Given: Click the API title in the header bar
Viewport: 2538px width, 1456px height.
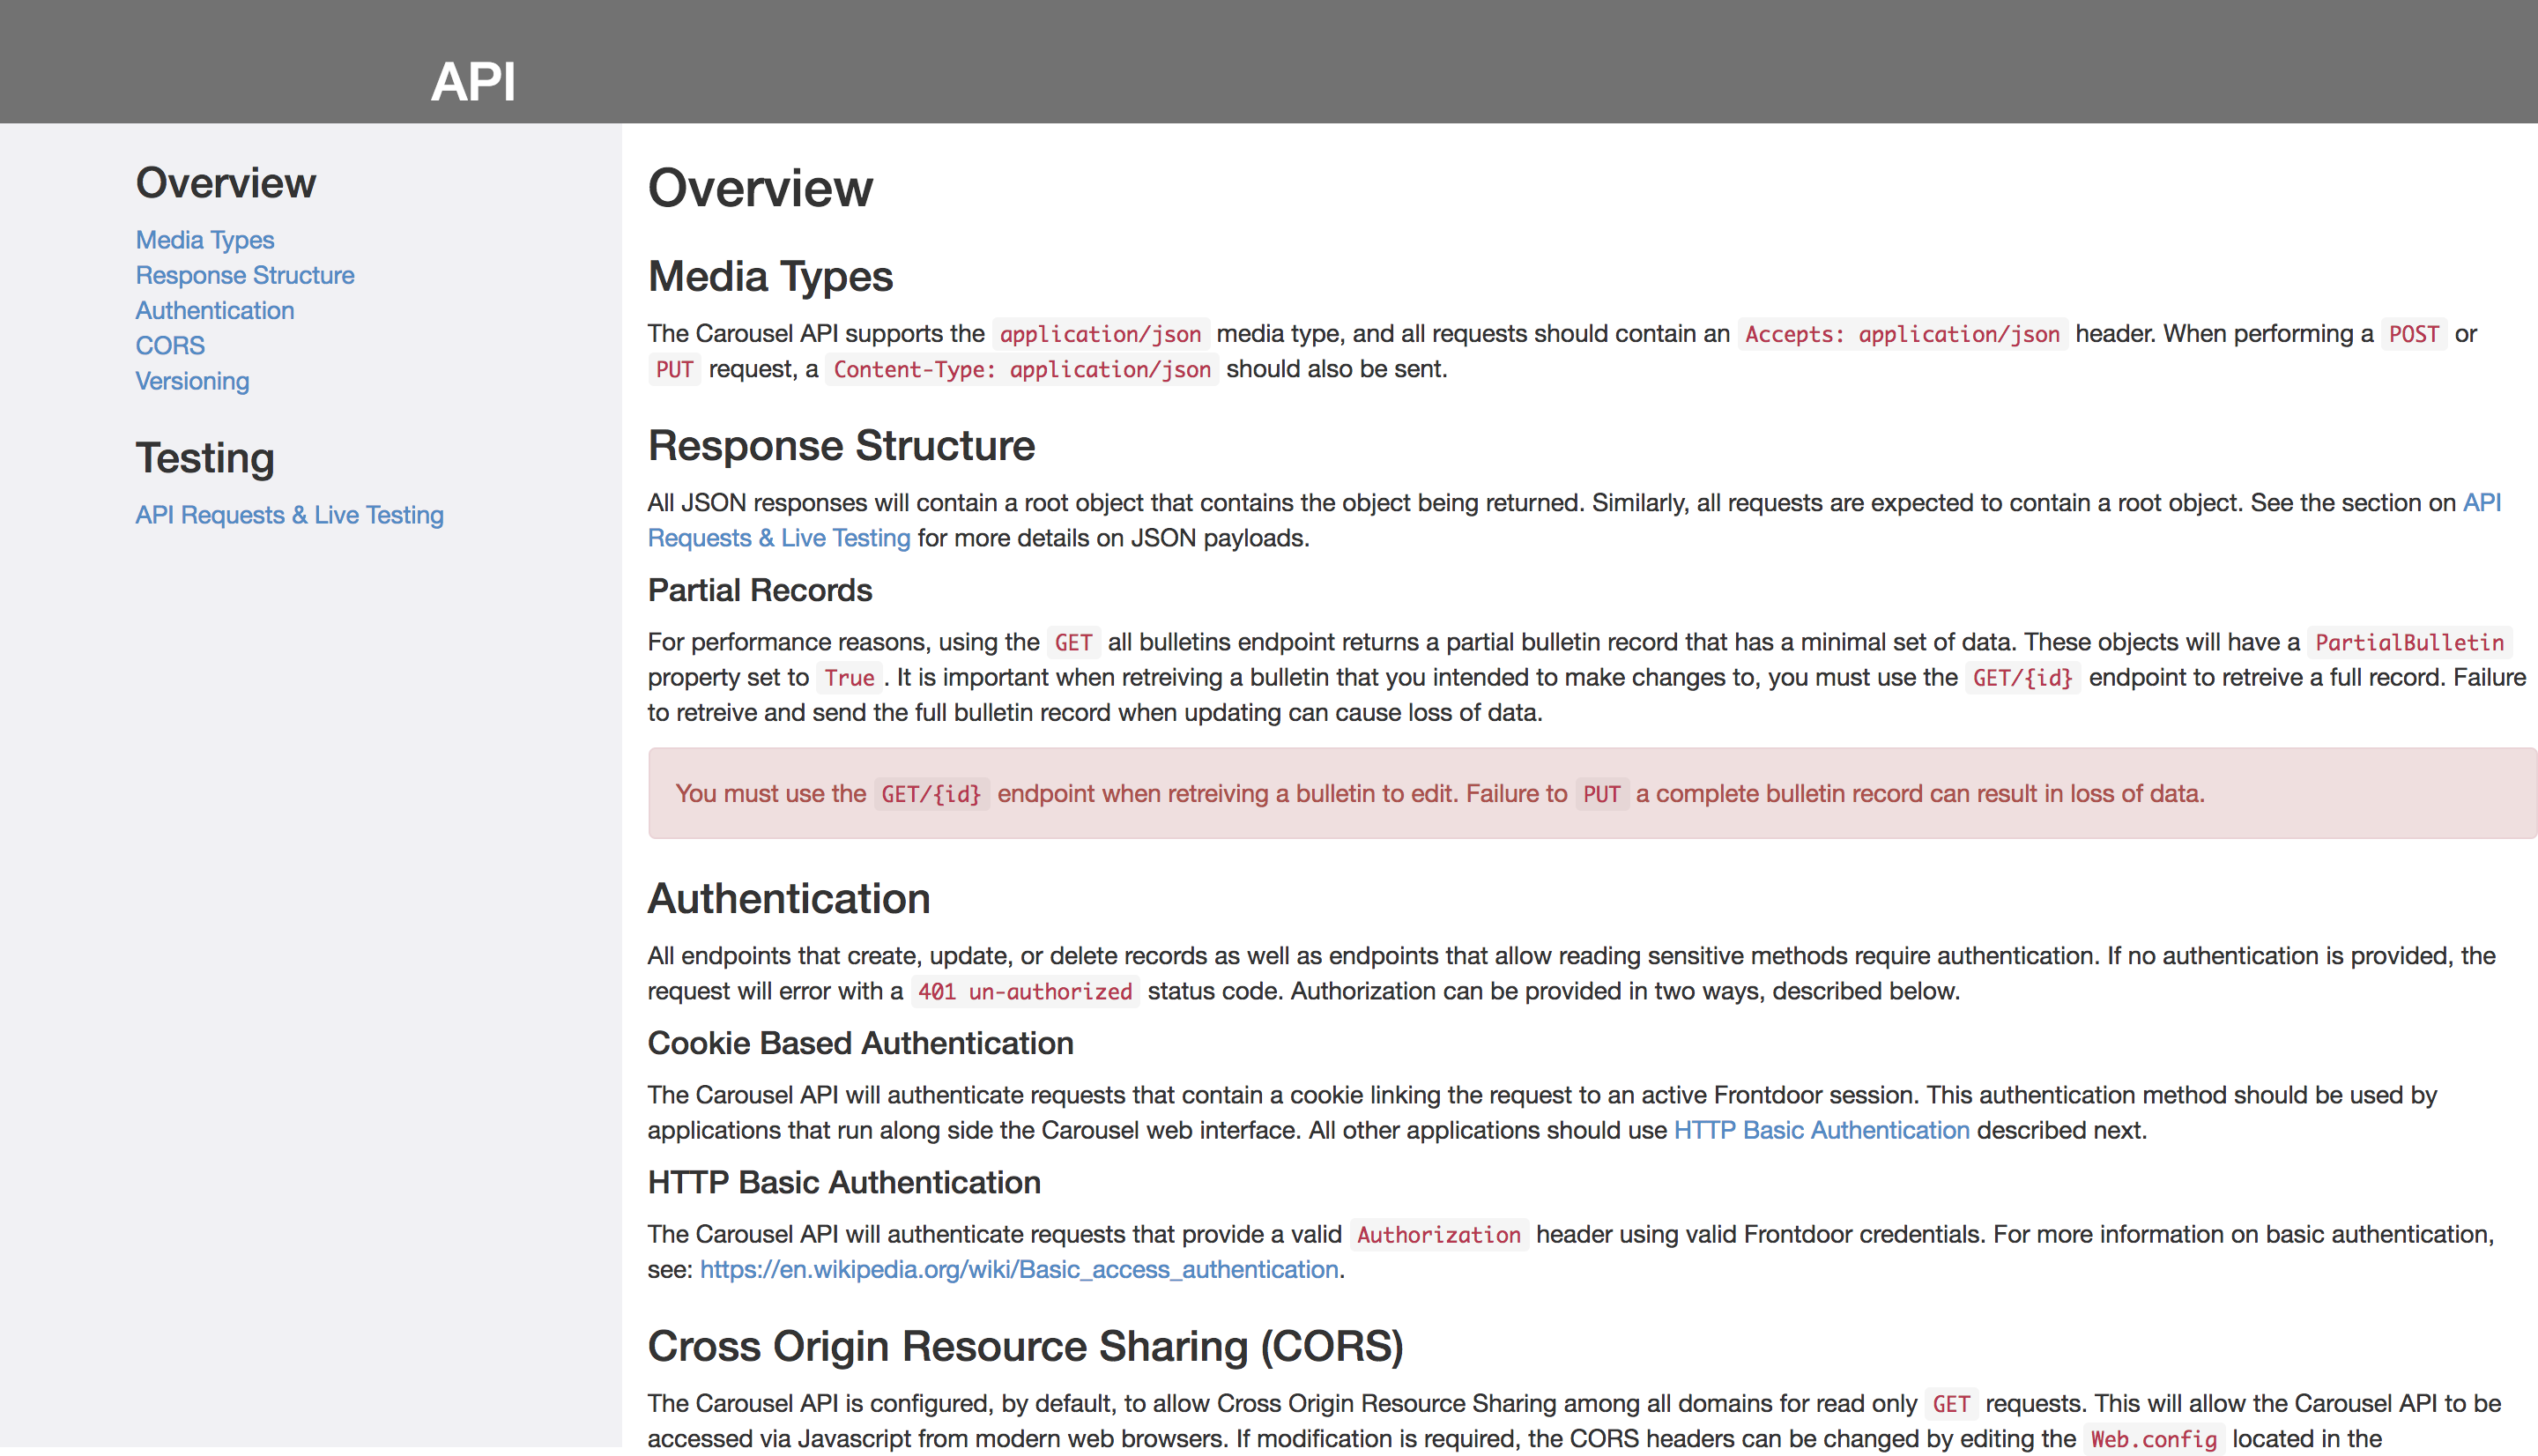Looking at the screenshot, I should [474, 82].
